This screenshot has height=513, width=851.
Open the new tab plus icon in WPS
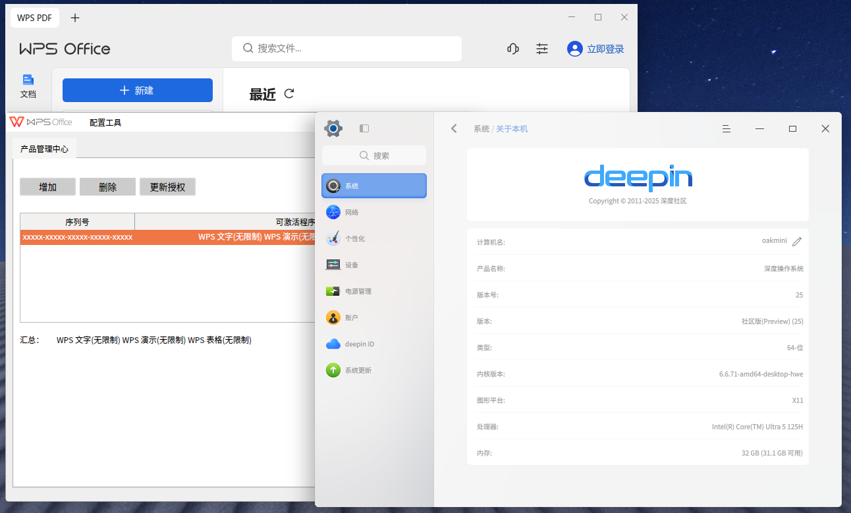click(75, 18)
